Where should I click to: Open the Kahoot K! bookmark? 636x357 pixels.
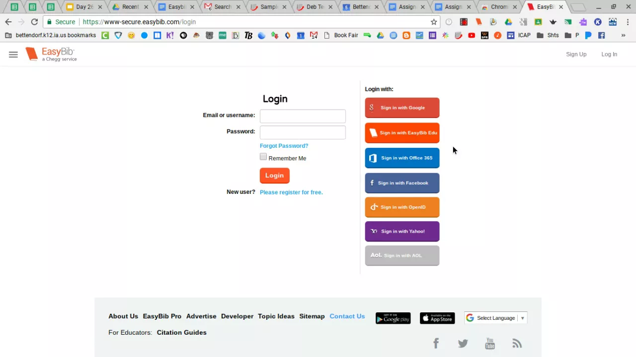coord(170,35)
